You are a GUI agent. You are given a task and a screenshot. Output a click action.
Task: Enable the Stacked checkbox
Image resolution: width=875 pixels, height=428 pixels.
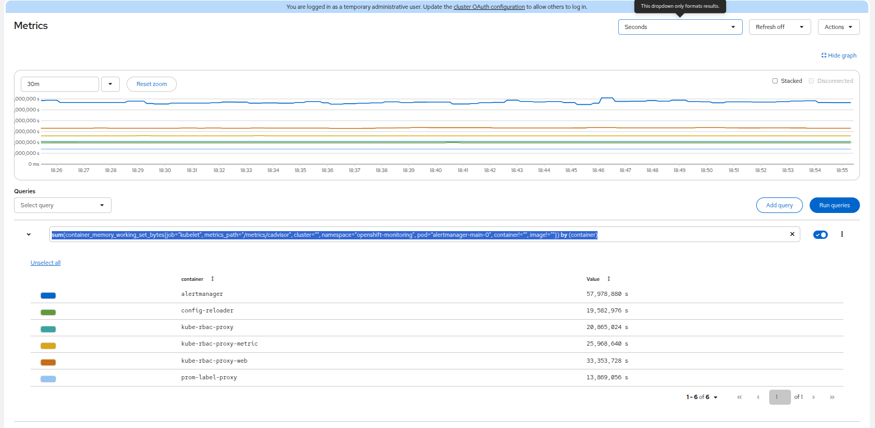click(x=775, y=81)
